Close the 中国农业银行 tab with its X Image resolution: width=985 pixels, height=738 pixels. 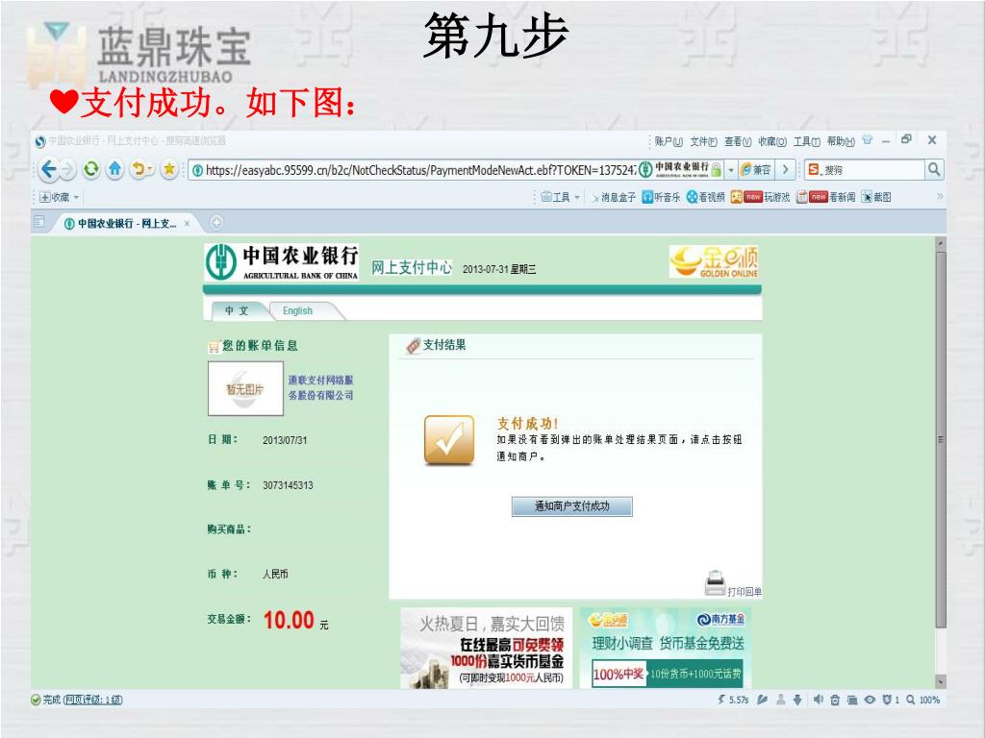(x=188, y=223)
